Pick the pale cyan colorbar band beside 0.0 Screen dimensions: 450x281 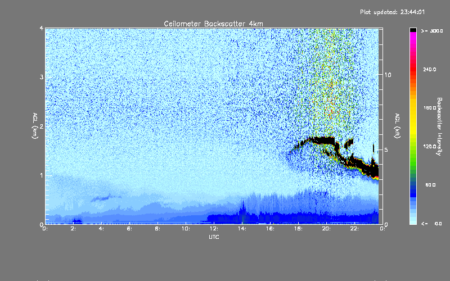tap(413, 221)
